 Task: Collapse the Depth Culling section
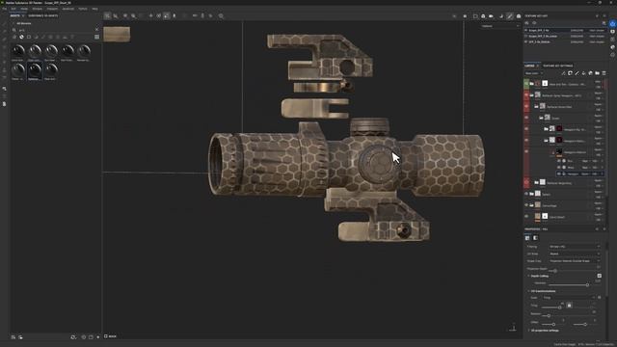pyautogui.click(x=528, y=276)
